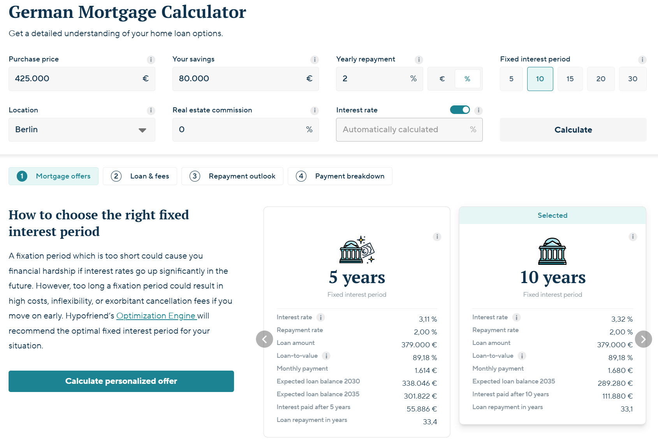Show next mortgage offer with right arrow
This screenshot has height=448, width=658.
(643, 339)
